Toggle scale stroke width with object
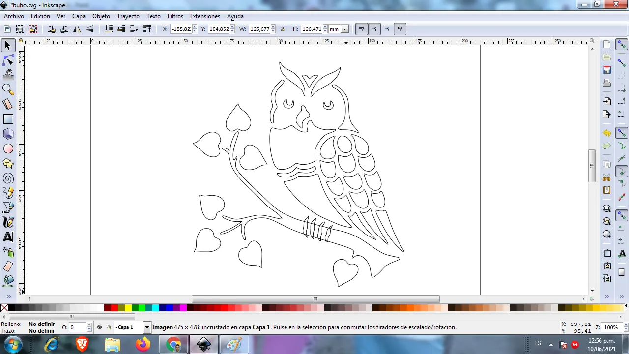 361,29
